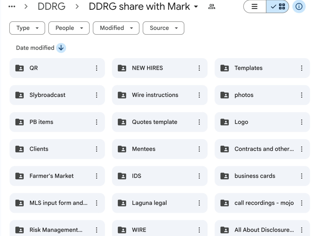Select the Risk Management... folder
This screenshot has width=315, height=236.
(x=57, y=228)
